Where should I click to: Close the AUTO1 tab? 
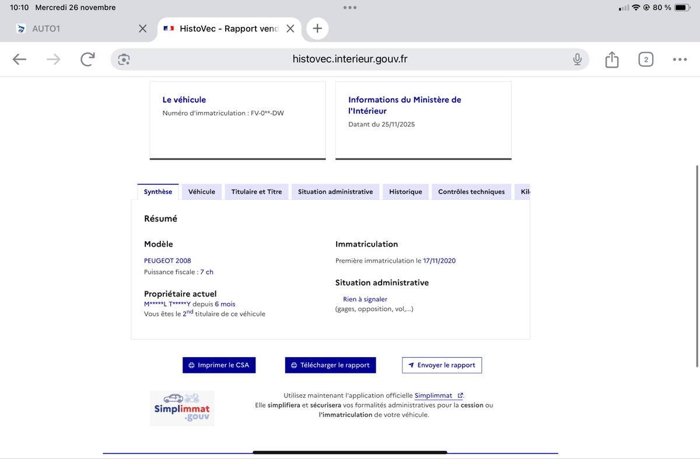(x=142, y=29)
